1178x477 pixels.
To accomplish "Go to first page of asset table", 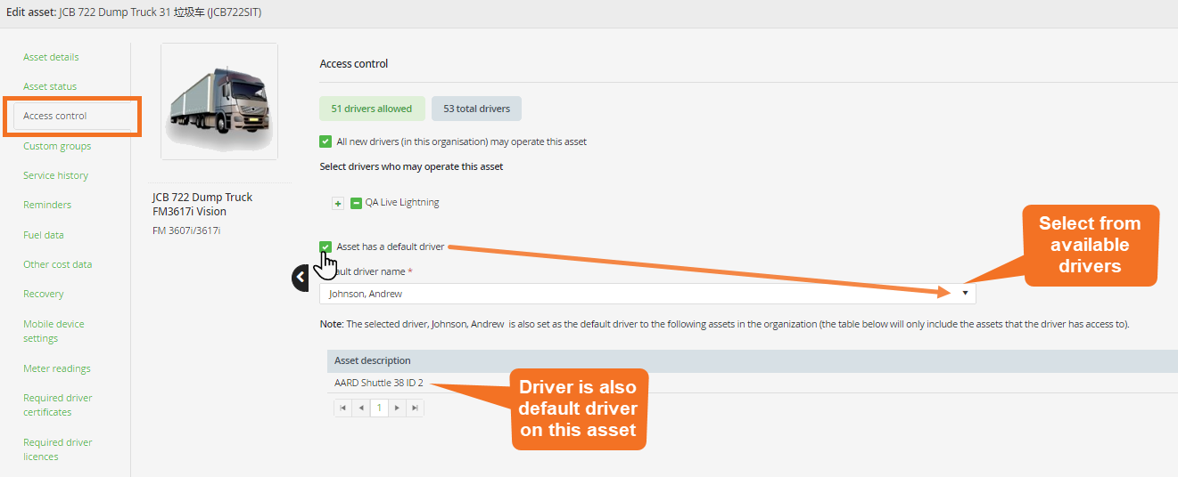I will tap(342, 408).
